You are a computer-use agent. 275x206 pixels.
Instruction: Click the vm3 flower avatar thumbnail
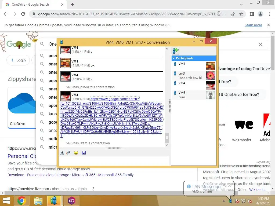pyautogui.click(x=211, y=75)
